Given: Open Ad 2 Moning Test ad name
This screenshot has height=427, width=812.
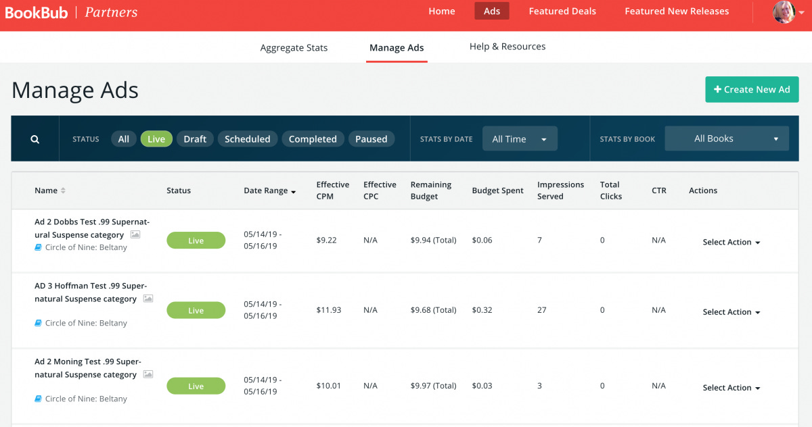Looking at the screenshot, I should [x=88, y=368].
